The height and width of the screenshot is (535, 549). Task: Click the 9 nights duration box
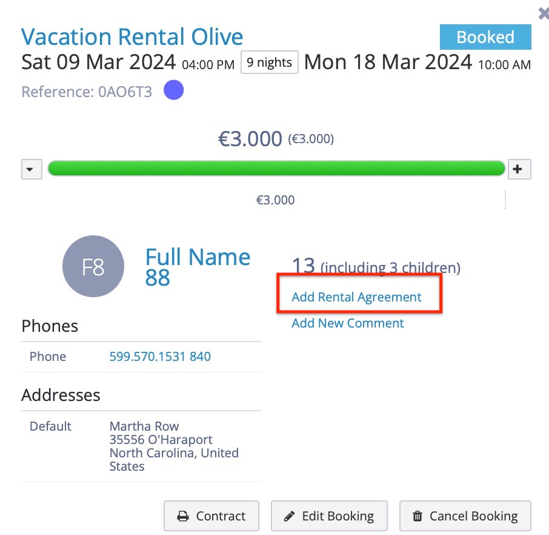(x=269, y=62)
